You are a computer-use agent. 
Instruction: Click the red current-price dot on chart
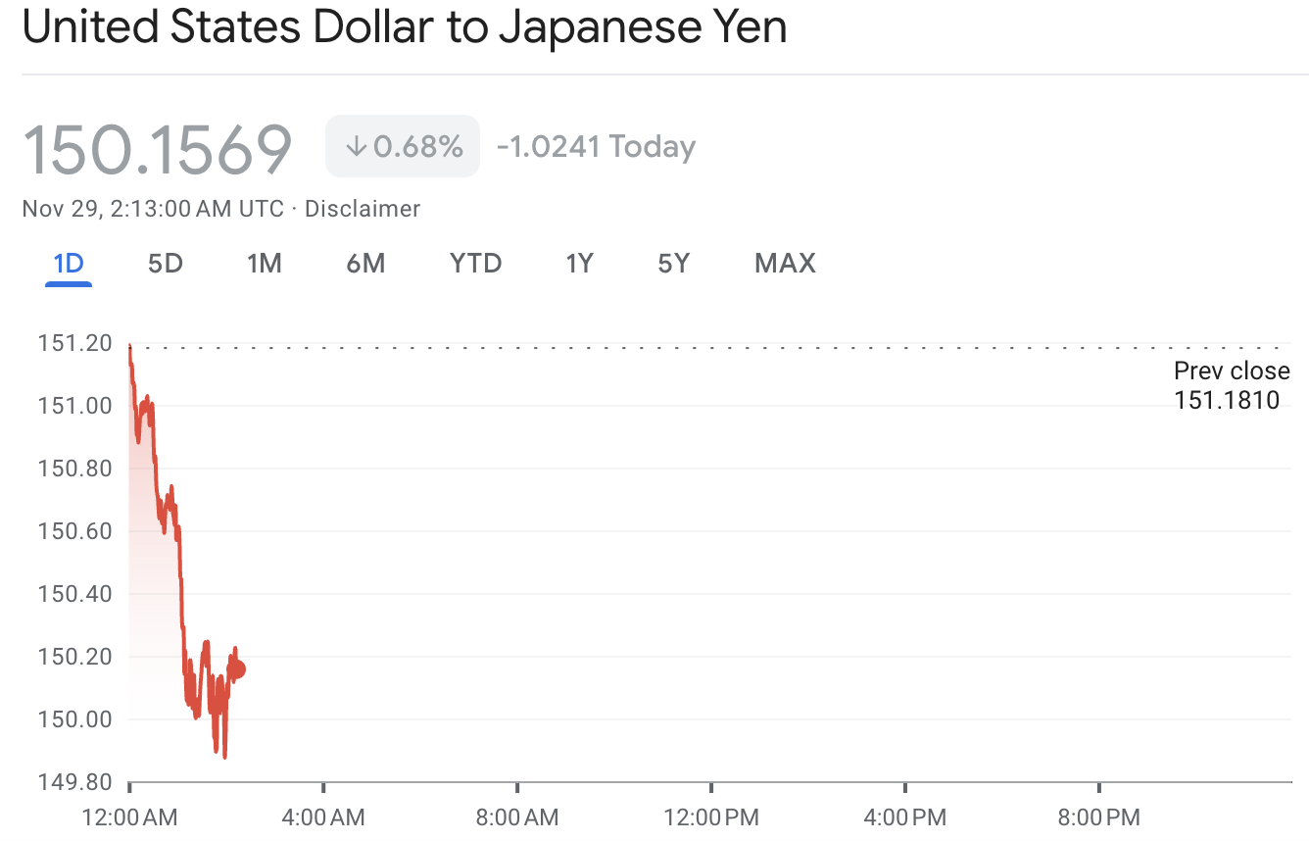click(237, 669)
